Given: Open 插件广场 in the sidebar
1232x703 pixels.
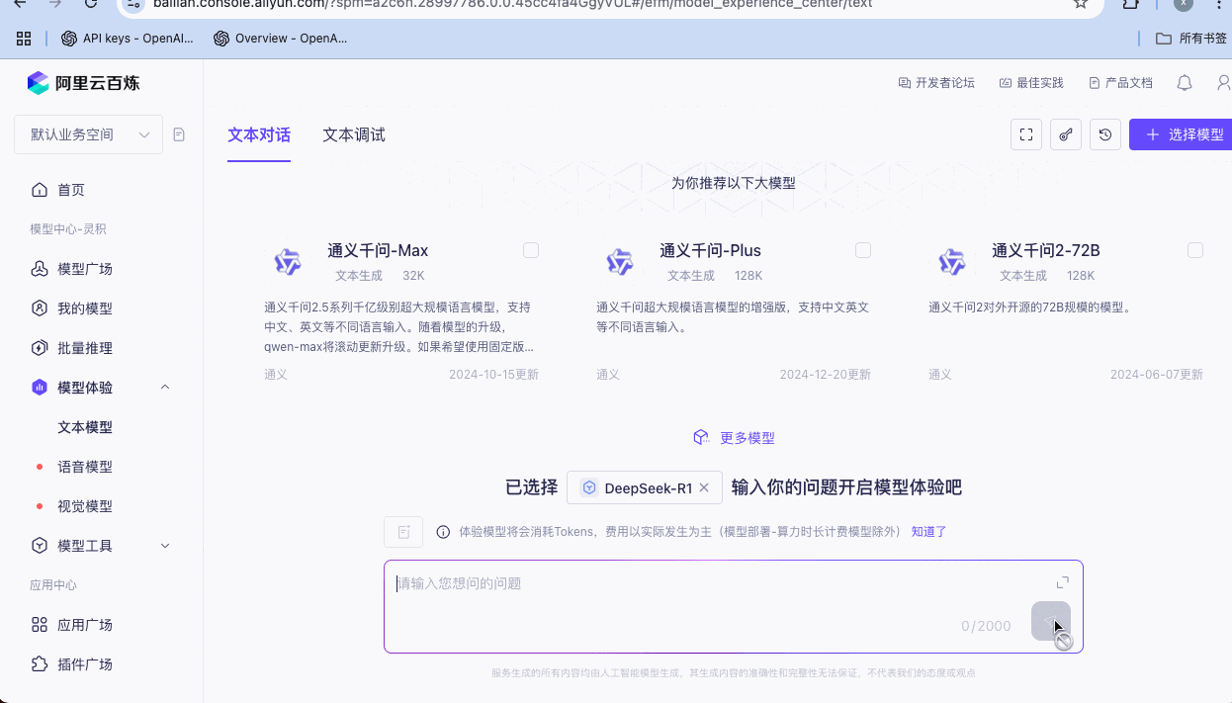Looking at the screenshot, I should [85, 664].
